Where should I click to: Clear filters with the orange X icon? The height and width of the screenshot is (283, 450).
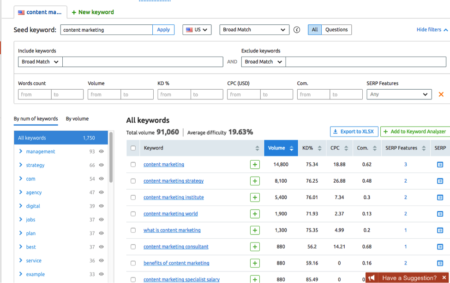coord(441,94)
